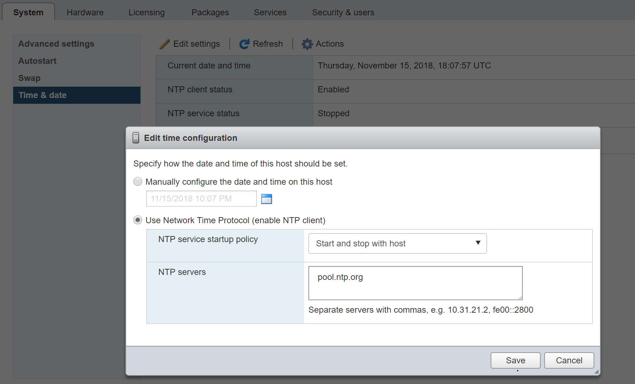Select the currently chosen NTP radio button
This screenshot has height=384, width=635.
138,220
